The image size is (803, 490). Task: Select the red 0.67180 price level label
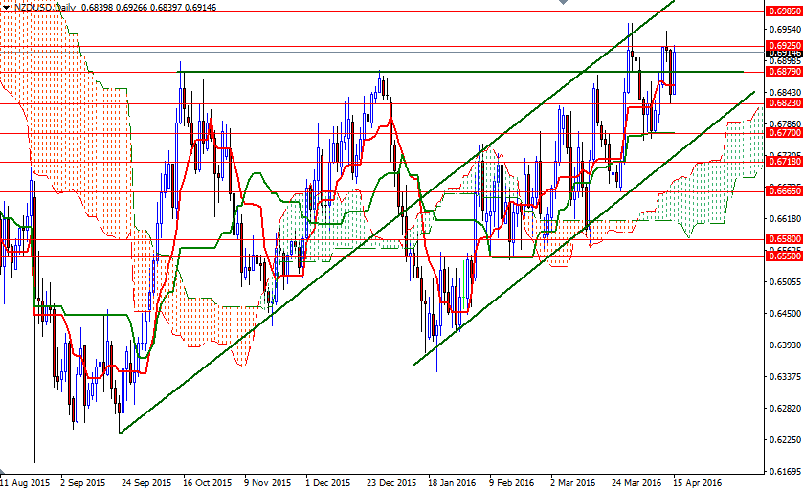[784, 162]
